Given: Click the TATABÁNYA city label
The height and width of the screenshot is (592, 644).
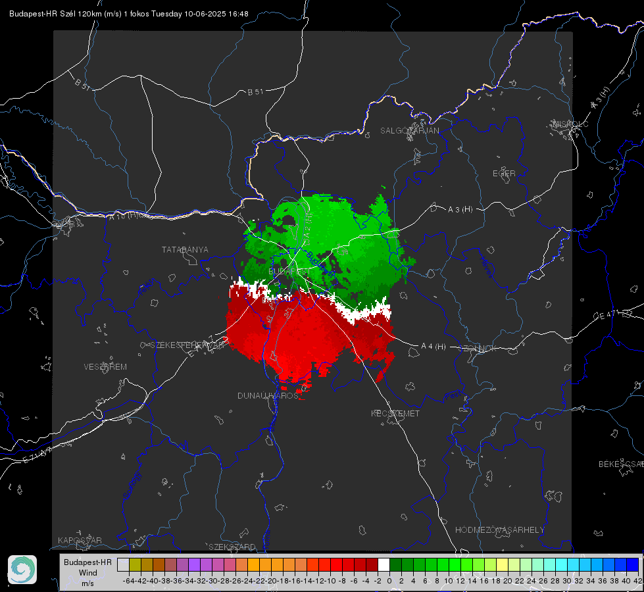Looking at the screenshot, I should pyautogui.click(x=185, y=249).
